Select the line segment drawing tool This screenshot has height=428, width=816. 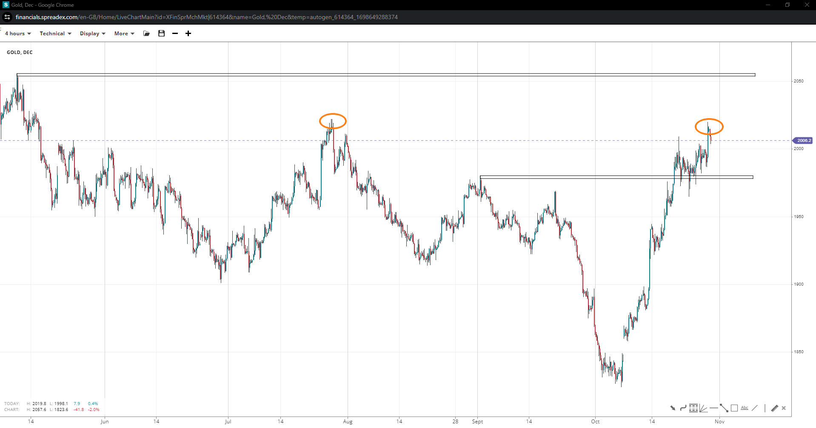point(724,408)
